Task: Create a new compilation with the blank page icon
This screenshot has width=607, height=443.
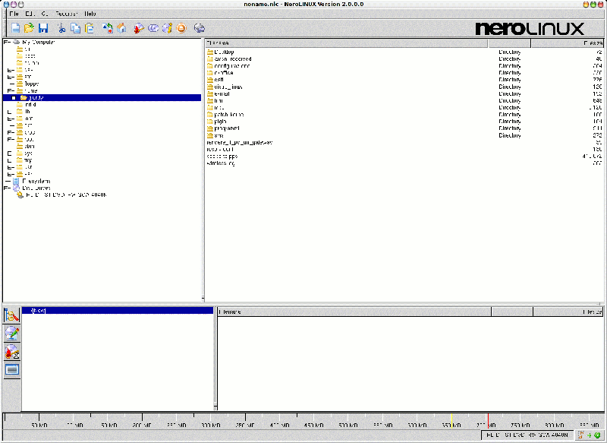Action: pyautogui.click(x=15, y=28)
